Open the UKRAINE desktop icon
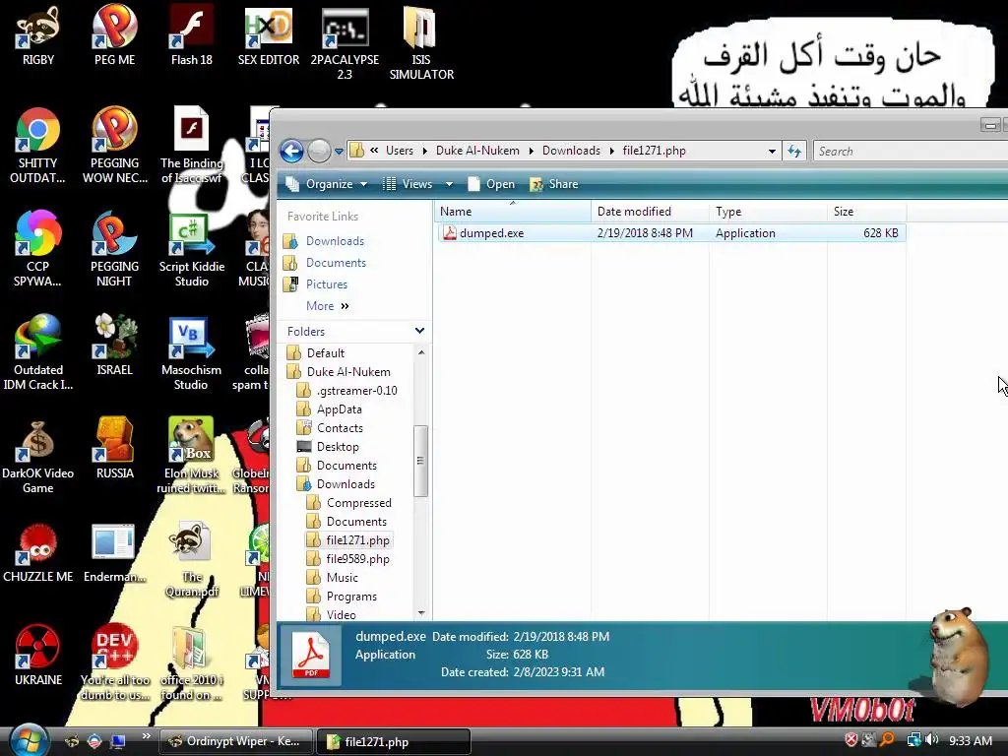This screenshot has width=1008, height=756. coord(38,656)
